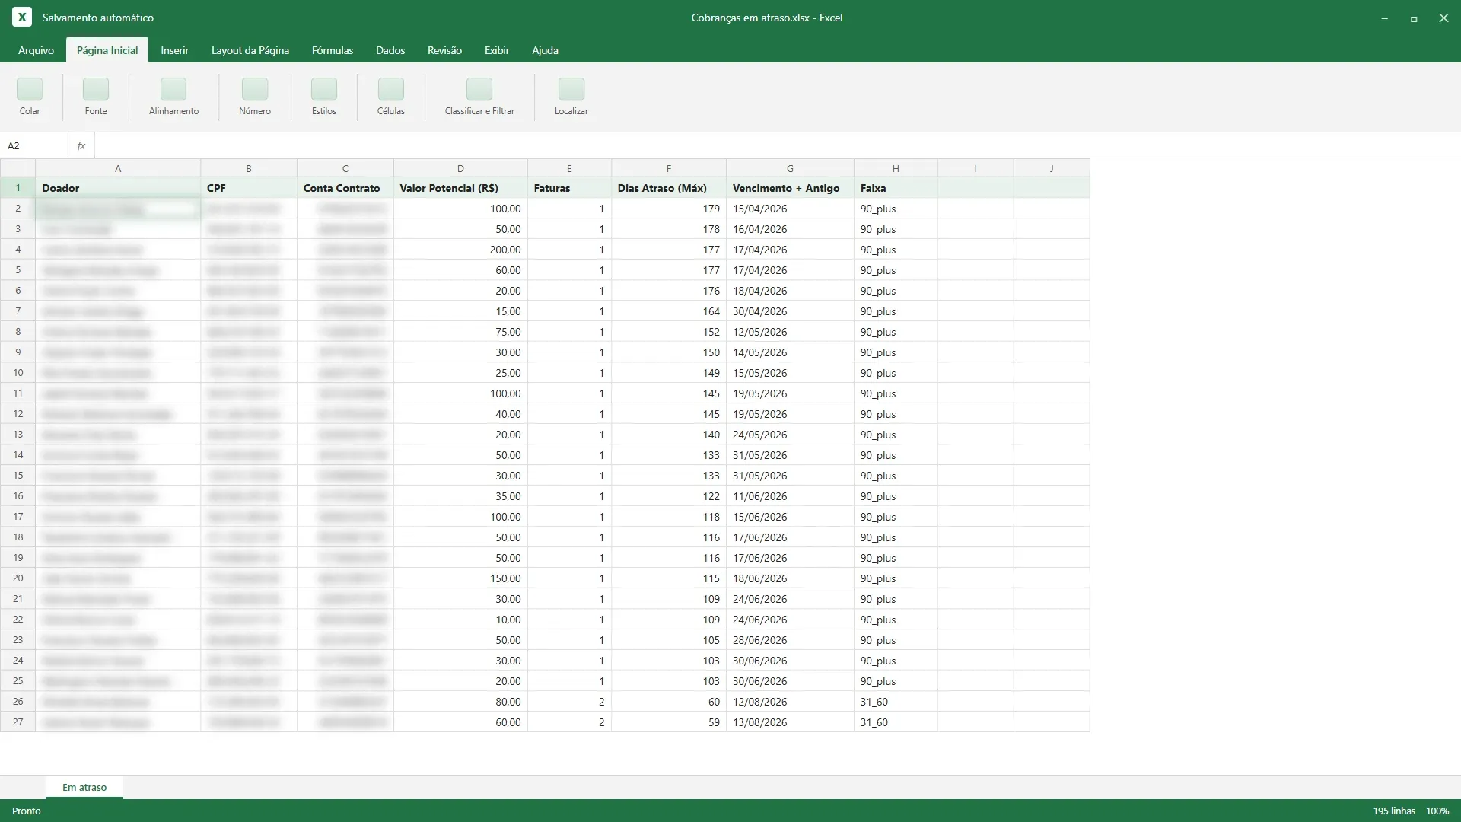Screen dimensions: 1461x822
Task: Select column D header
Action: click(x=460, y=168)
